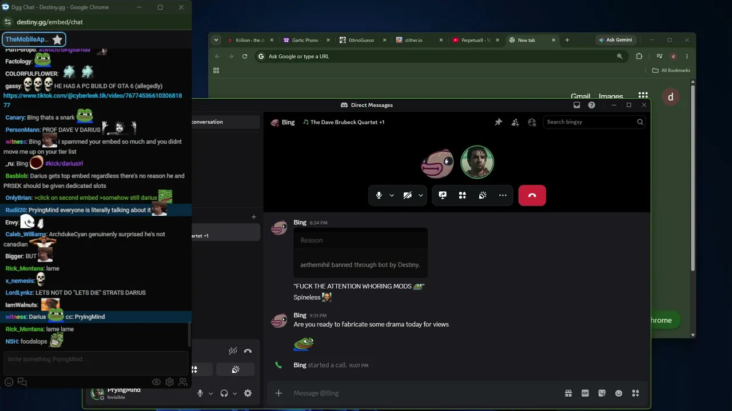Disconnect from the call in the voice panel
Viewport: 732px width, 411px height.
point(248,351)
